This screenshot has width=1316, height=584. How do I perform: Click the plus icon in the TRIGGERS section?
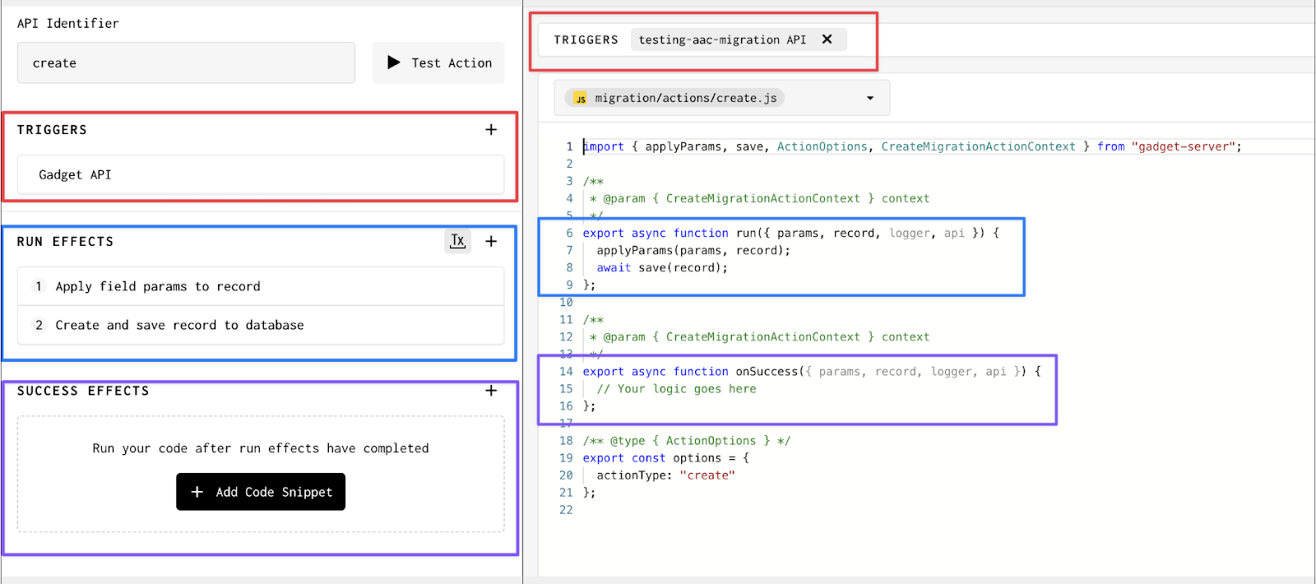pyautogui.click(x=491, y=130)
